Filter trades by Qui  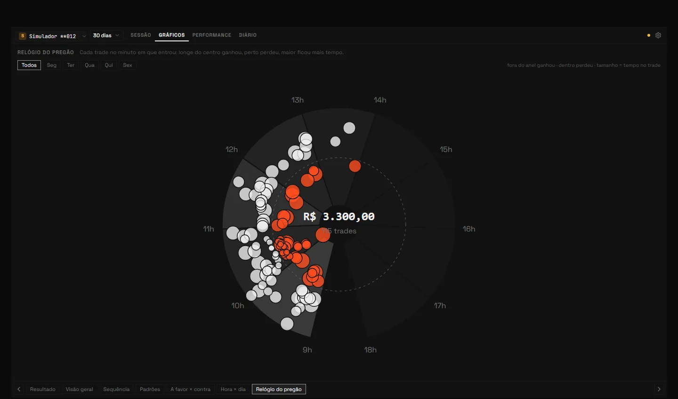[109, 65]
